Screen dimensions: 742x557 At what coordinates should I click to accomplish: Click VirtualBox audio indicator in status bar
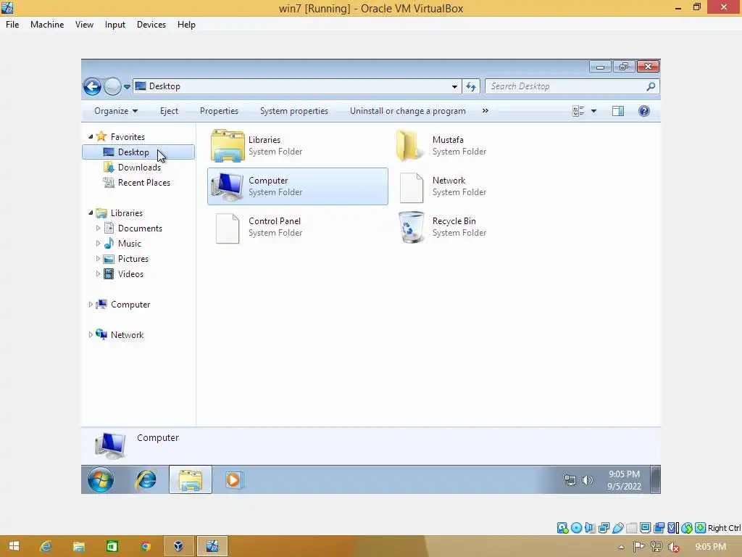click(x=590, y=528)
